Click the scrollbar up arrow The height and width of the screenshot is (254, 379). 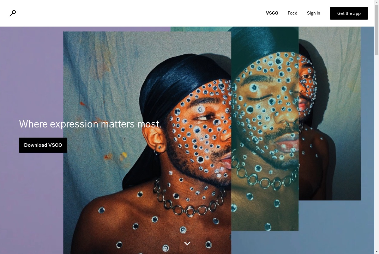point(376,3)
